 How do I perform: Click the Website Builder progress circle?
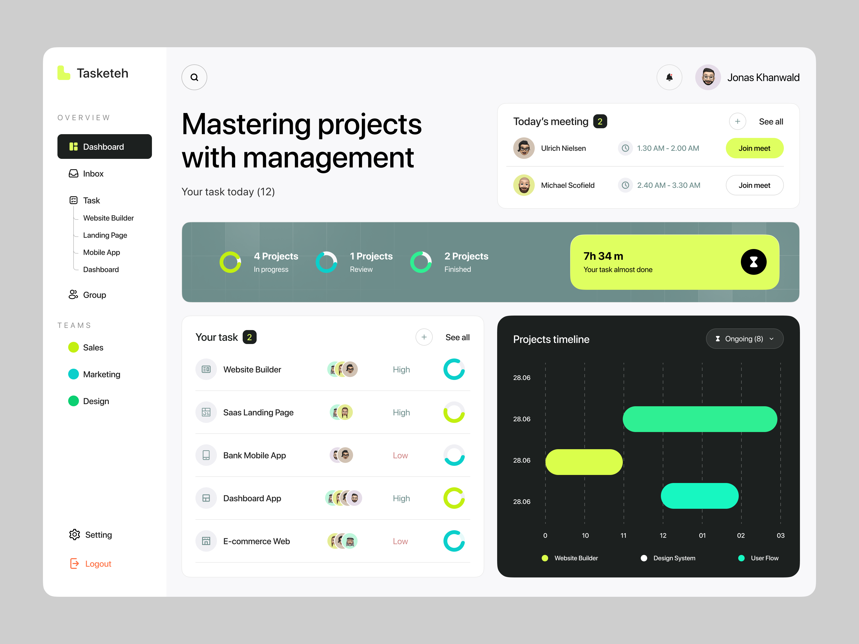[453, 369]
